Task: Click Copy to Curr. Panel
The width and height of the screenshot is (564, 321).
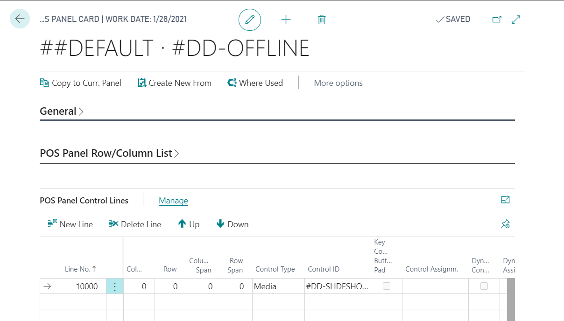Action: 81,83
